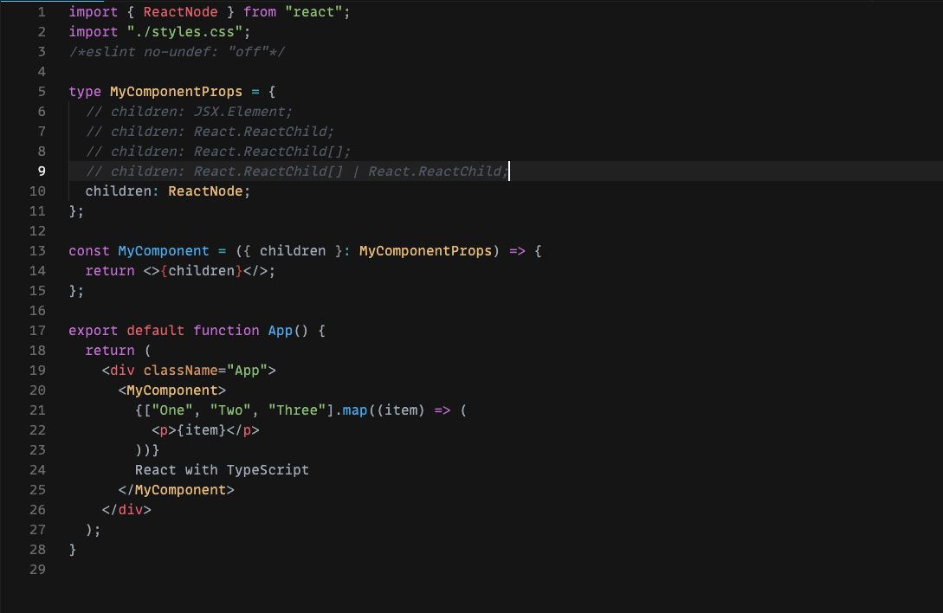Click the MyComponent constant on line 13

click(x=164, y=250)
